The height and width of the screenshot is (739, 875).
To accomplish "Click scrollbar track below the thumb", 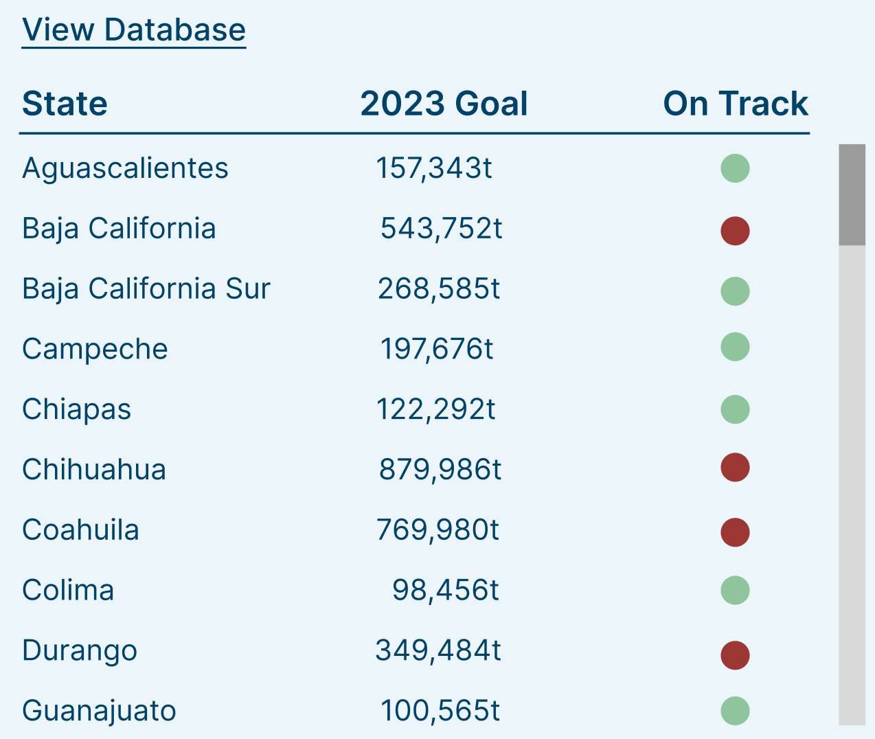I will pyautogui.click(x=852, y=481).
